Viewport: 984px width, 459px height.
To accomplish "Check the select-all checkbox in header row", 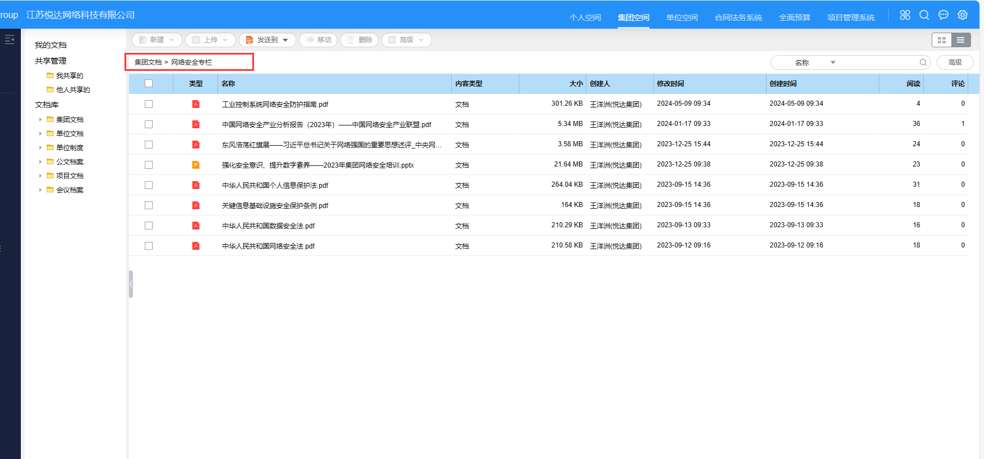I will (x=149, y=83).
